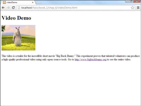Maximize the browser window

tap(131, 1)
